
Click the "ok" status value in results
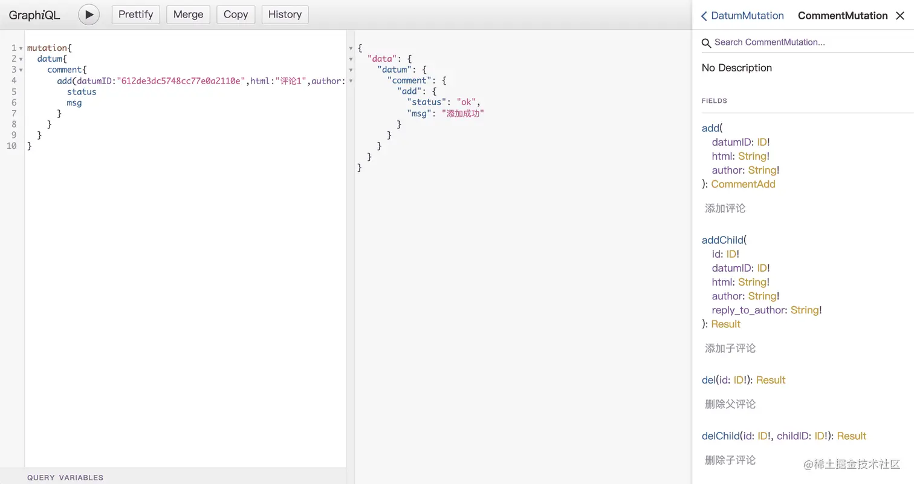pos(466,102)
